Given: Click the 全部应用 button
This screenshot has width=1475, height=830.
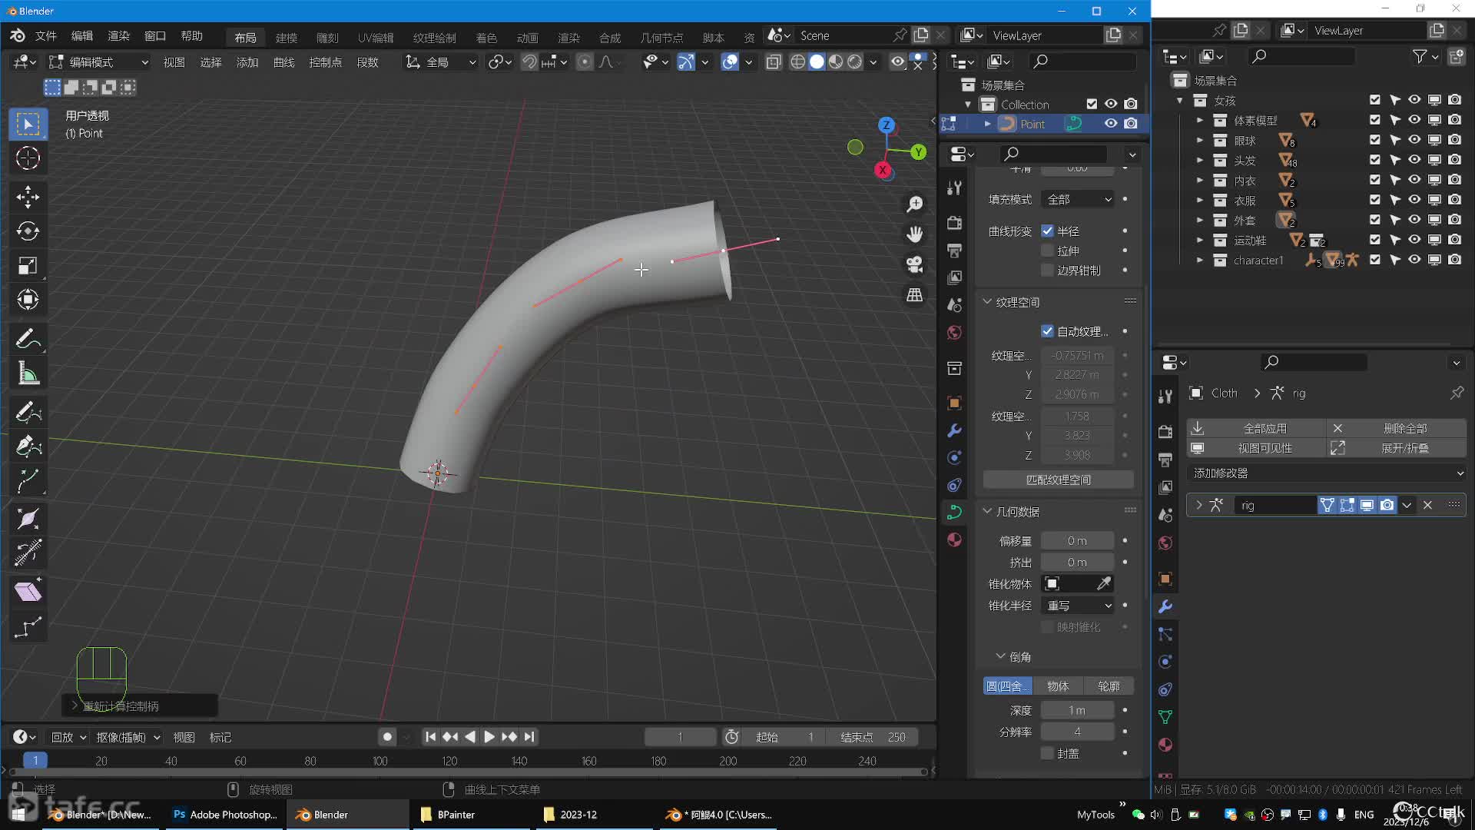Looking at the screenshot, I should point(1256,428).
